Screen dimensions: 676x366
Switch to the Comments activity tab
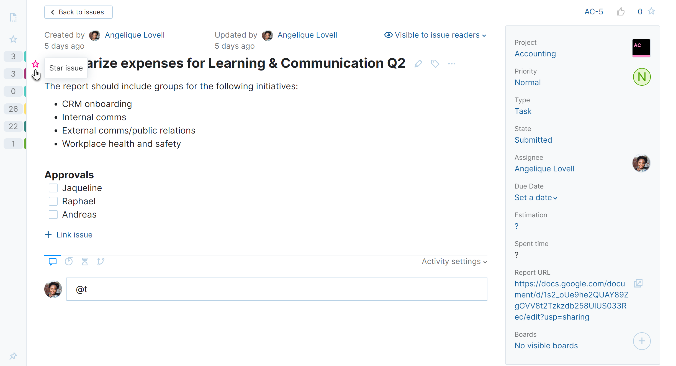53,262
